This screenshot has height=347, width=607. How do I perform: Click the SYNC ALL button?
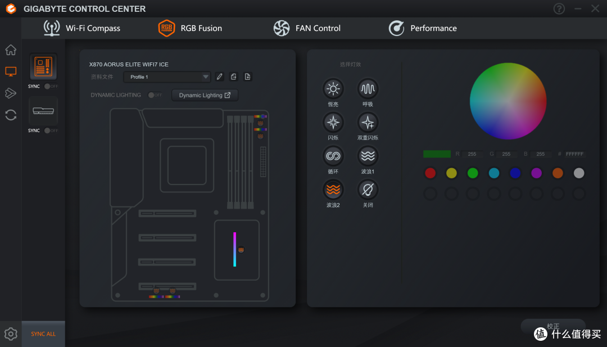(43, 334)
